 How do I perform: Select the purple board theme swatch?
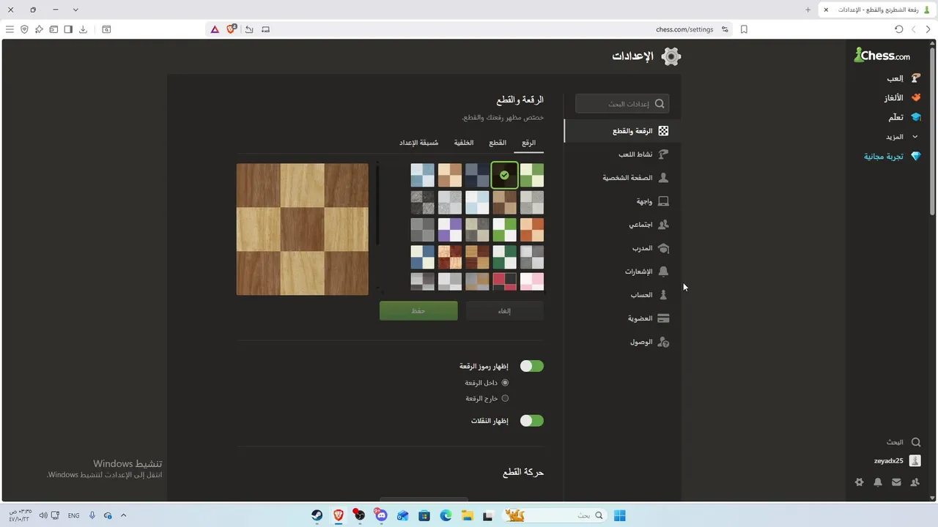[x=449, y=230]
